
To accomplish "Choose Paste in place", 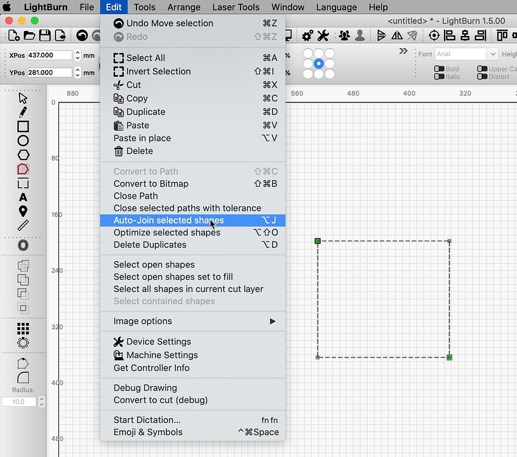I will pyautogui.click(x=192, y=138).
